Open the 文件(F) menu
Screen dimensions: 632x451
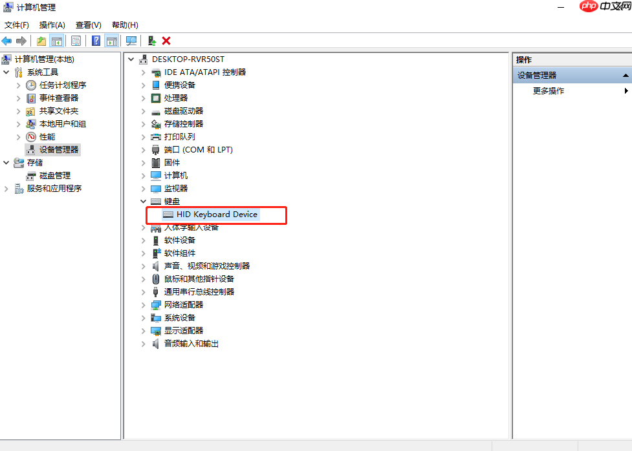[16, 25]
